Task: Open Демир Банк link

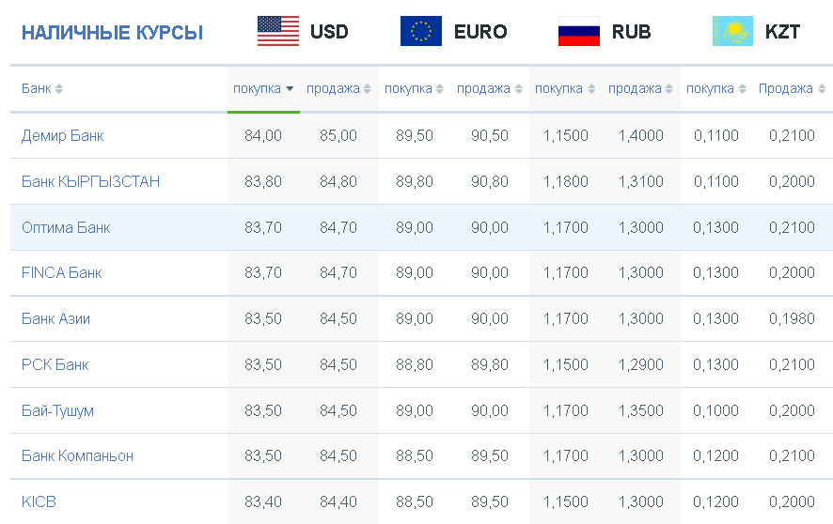Action: pyautogui.click(x=63, y=136)
